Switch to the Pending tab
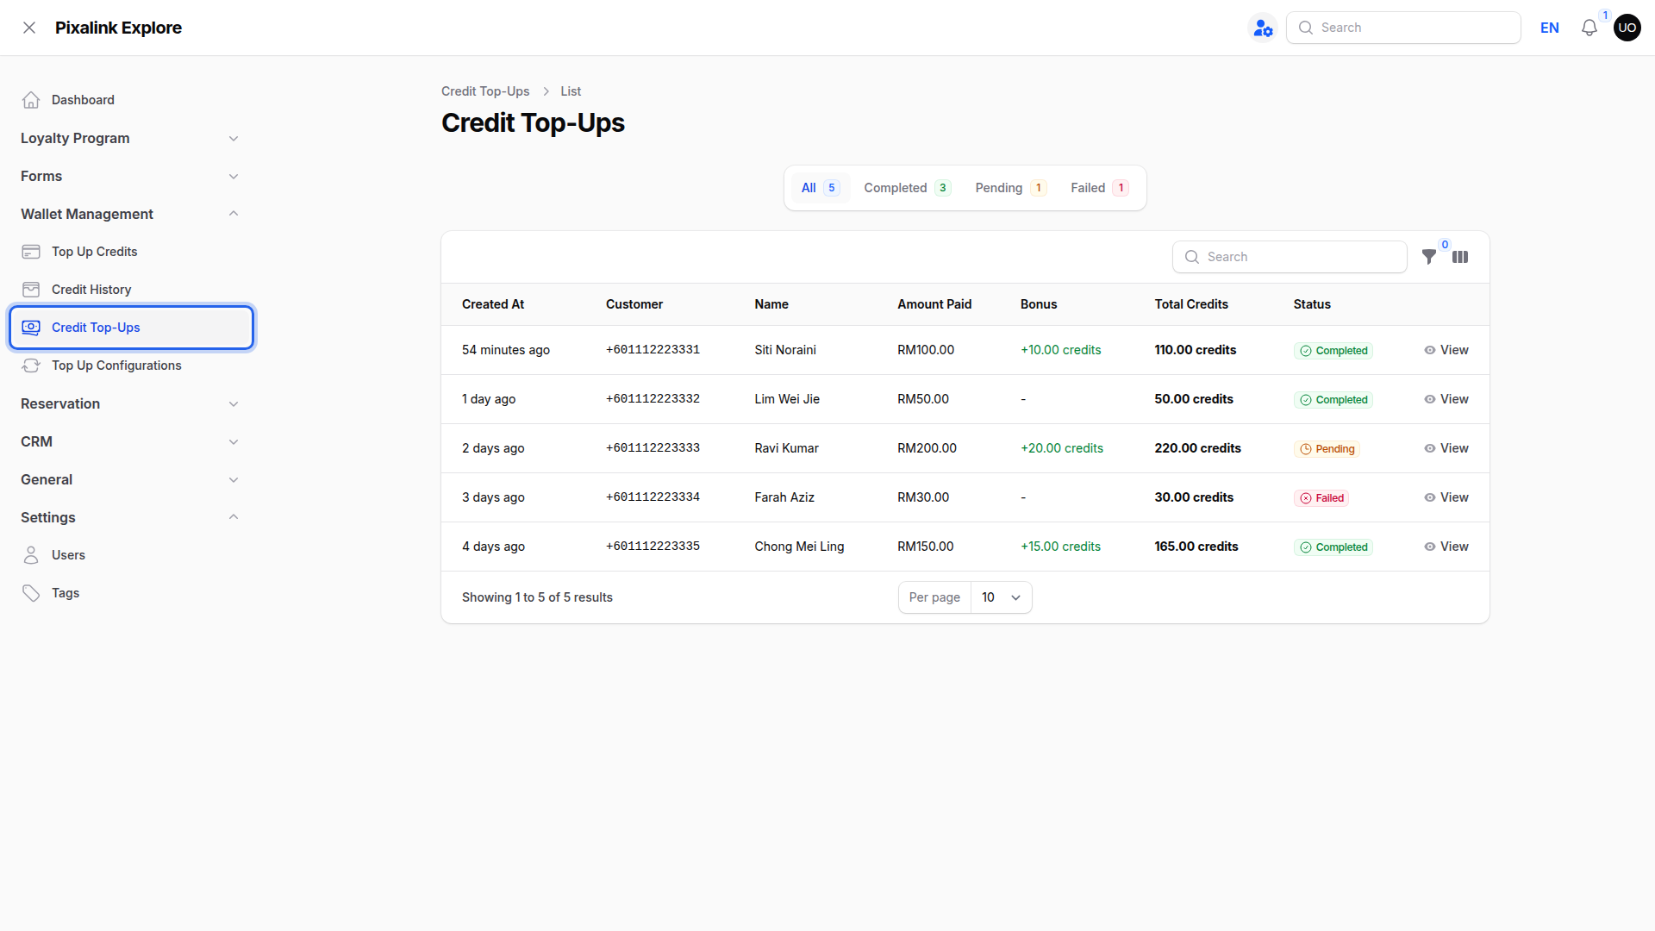Image resolution: width=1655 pixels, height=931 pixels. pos(1010,188)
